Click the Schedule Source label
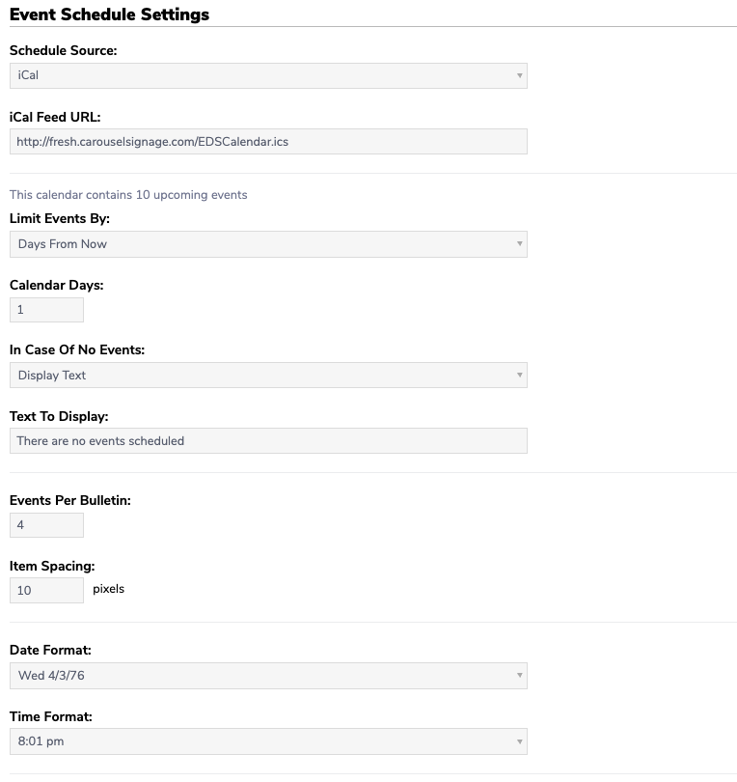 (64, 50)
